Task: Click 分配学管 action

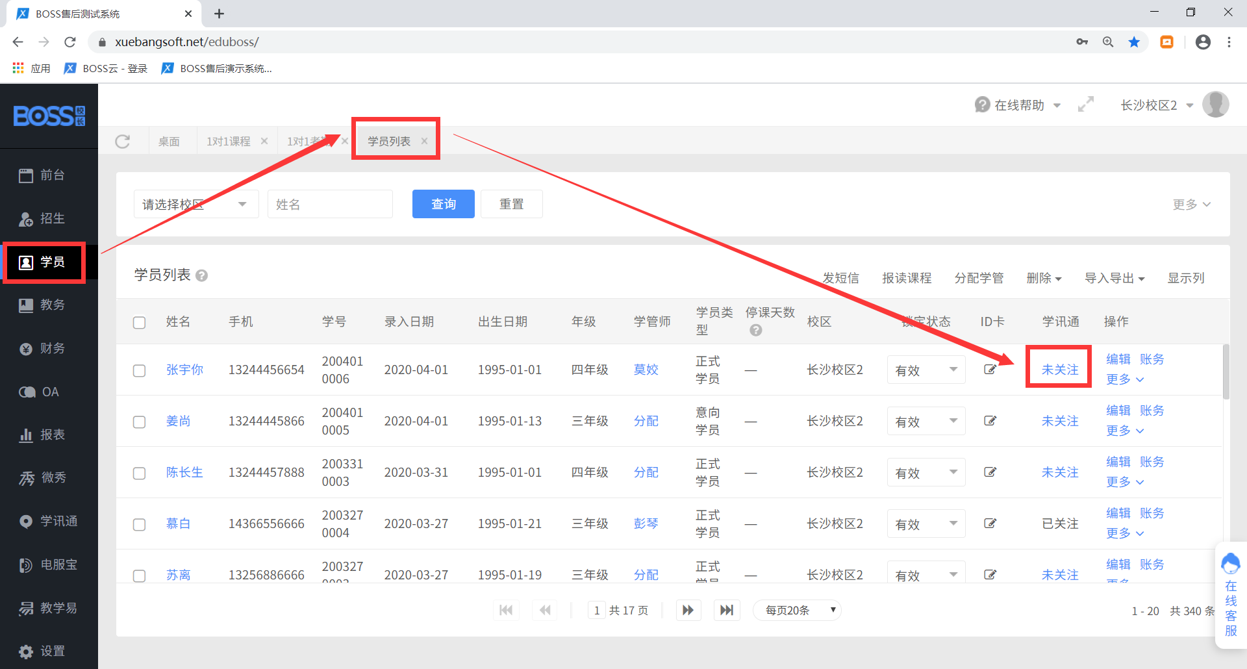Action: tap(979, 278)
